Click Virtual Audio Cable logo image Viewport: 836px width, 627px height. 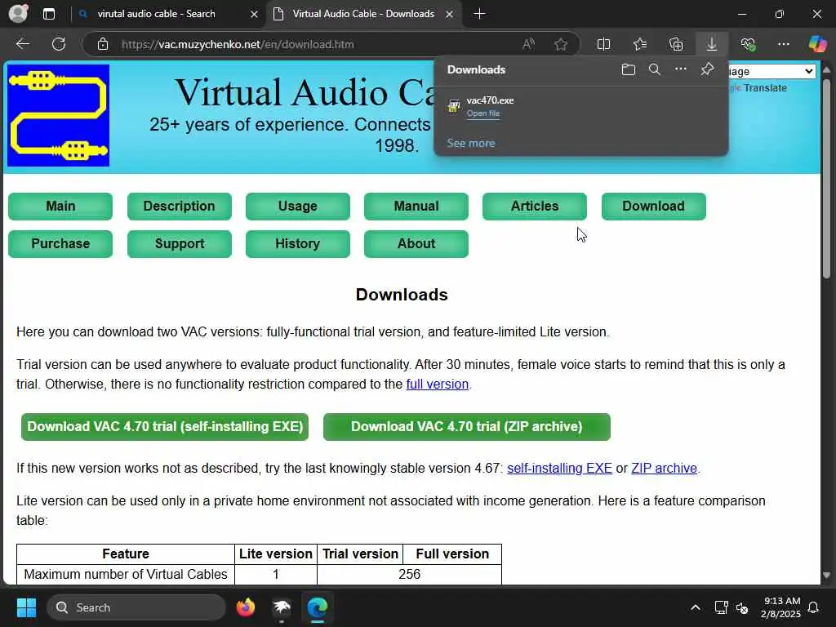58,115
